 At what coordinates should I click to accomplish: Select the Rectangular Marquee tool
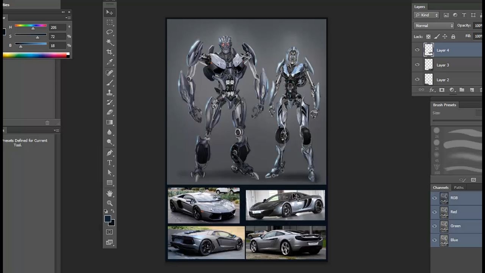click(x=110, y=22)
